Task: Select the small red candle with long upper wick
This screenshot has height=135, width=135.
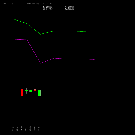Action: point(35,90)
